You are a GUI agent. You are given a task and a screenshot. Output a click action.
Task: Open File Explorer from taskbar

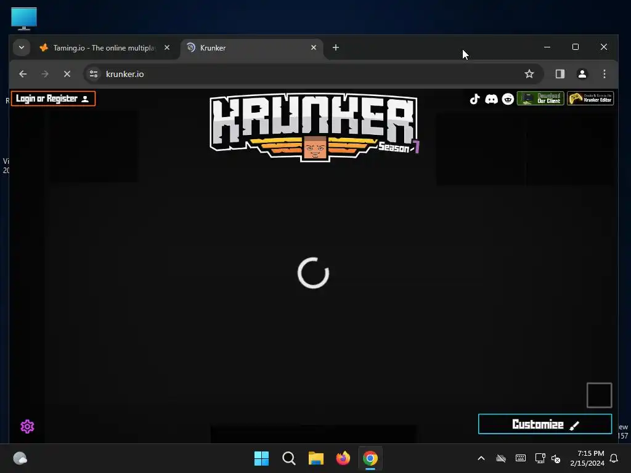point(316,458)
